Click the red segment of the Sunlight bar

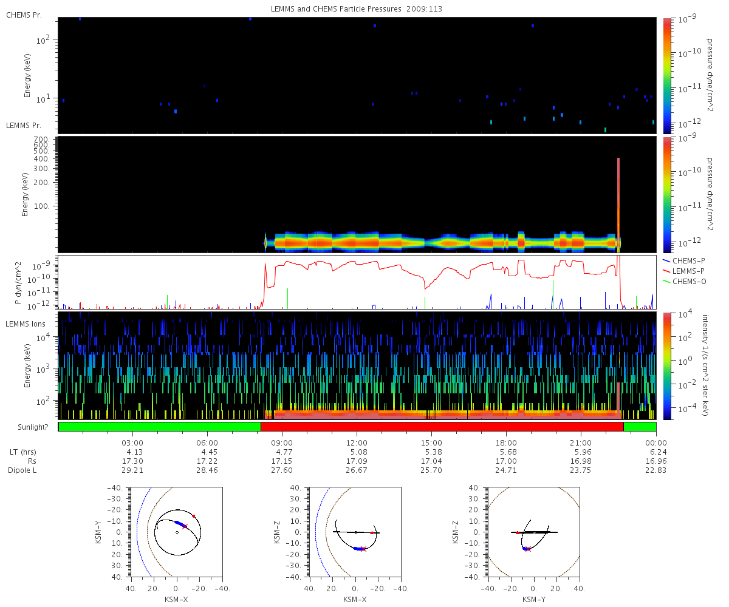coord(442,427)
